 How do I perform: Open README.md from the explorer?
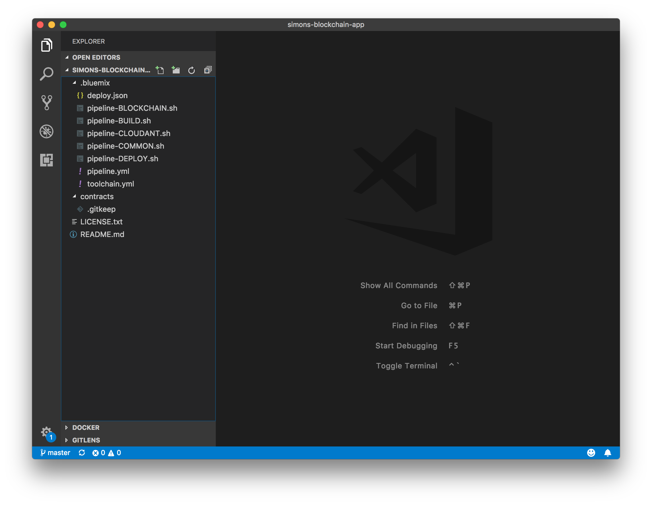102,234
